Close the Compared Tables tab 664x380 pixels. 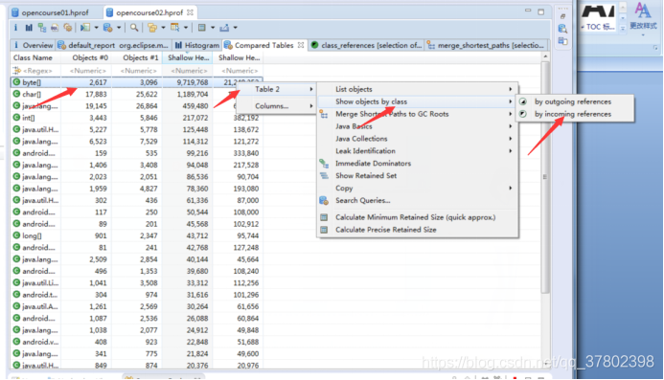click(301, 45)
